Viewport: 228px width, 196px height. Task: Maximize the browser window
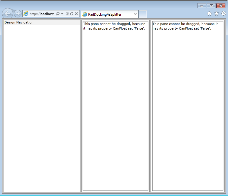point(211,6)
